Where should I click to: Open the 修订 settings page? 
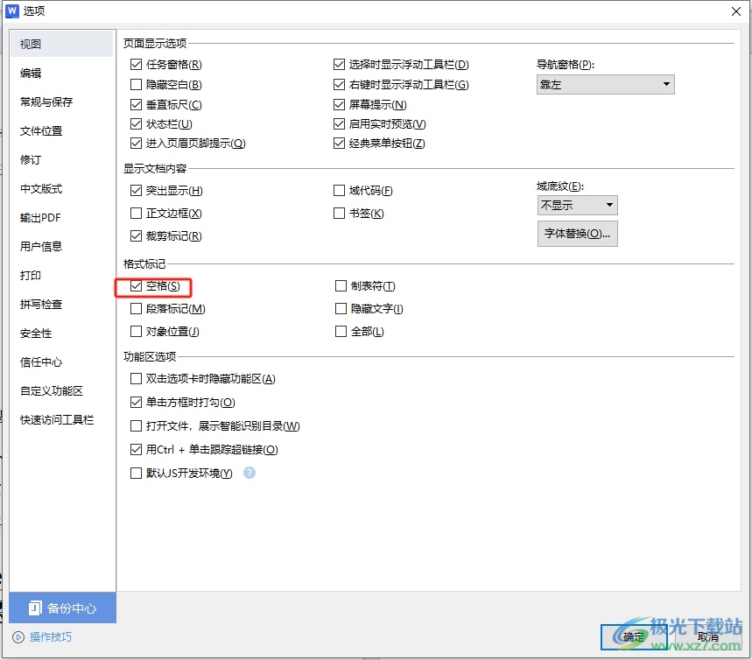[x=61, y=159]
